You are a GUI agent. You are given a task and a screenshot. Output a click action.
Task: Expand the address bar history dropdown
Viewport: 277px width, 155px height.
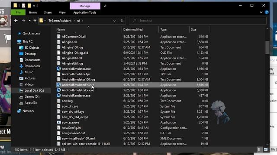coord(114,21)
